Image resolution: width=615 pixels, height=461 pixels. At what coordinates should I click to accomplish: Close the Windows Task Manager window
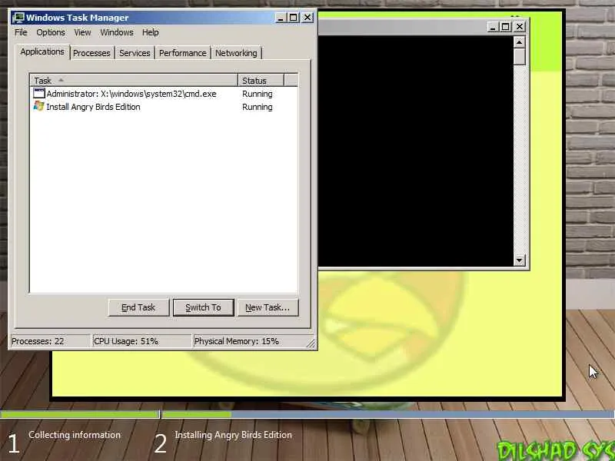tap(307, 18)
